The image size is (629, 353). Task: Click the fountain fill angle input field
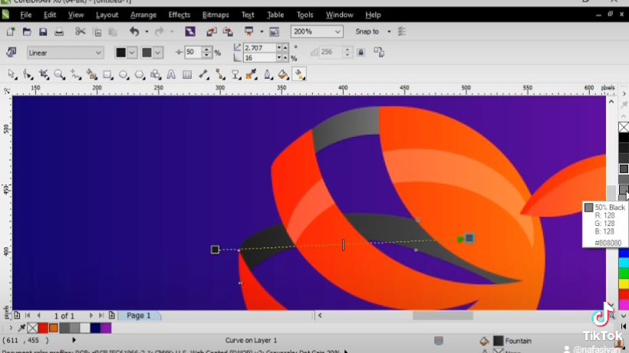[264, 47]
